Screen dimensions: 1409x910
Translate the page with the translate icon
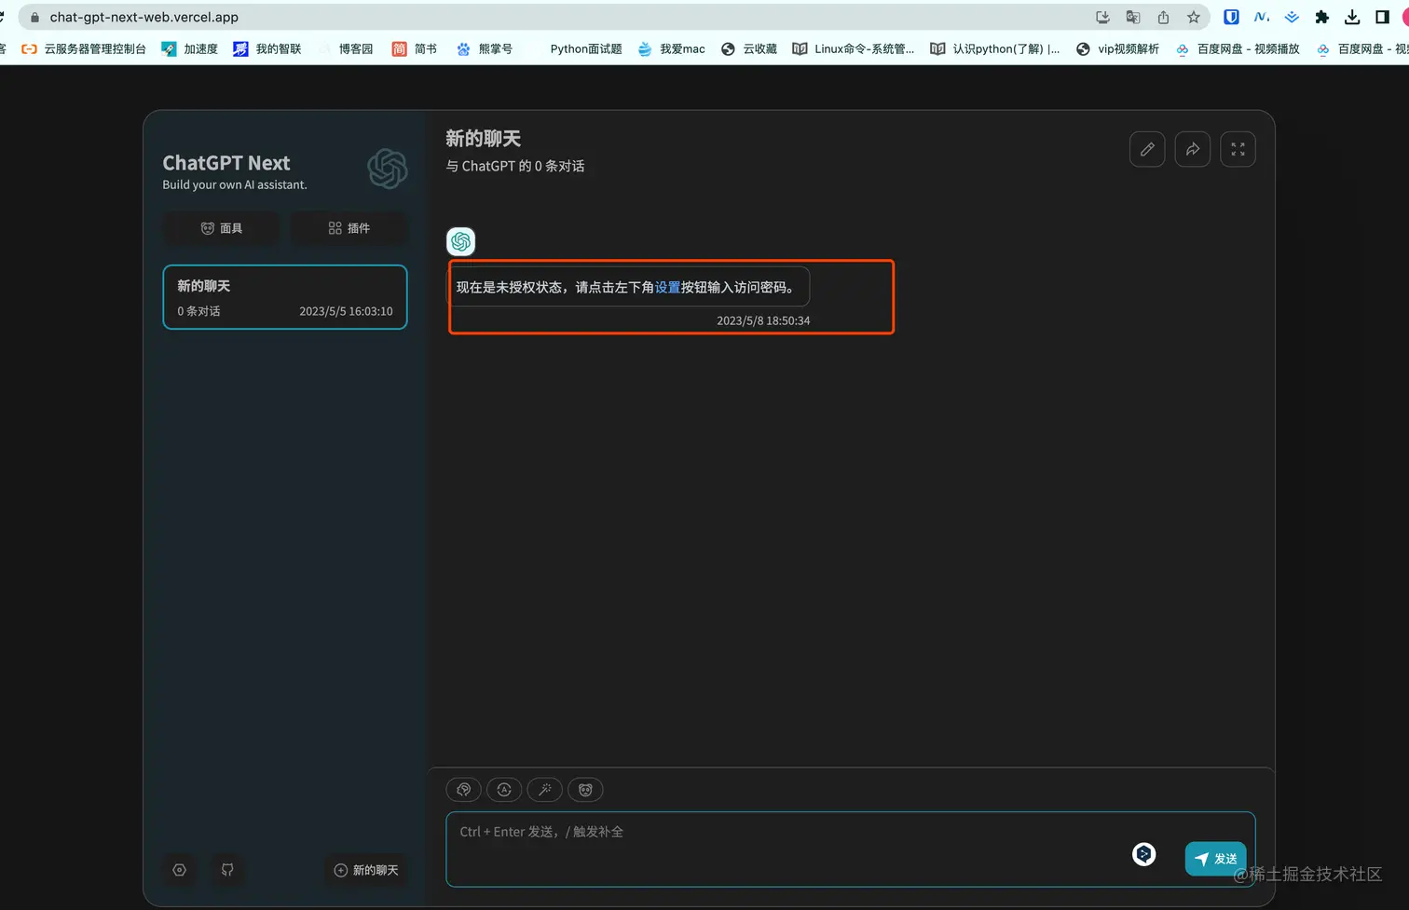tap(1133, 17)
